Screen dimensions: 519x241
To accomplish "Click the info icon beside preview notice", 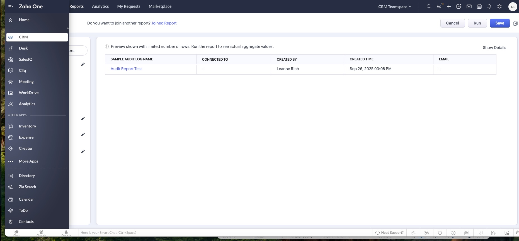I will pos(107,46).
